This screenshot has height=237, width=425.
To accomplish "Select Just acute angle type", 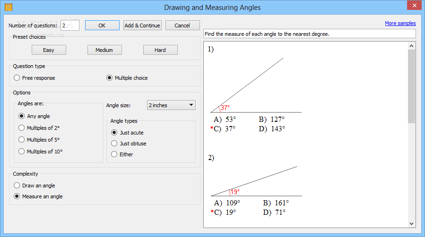I will pos(127,133).
